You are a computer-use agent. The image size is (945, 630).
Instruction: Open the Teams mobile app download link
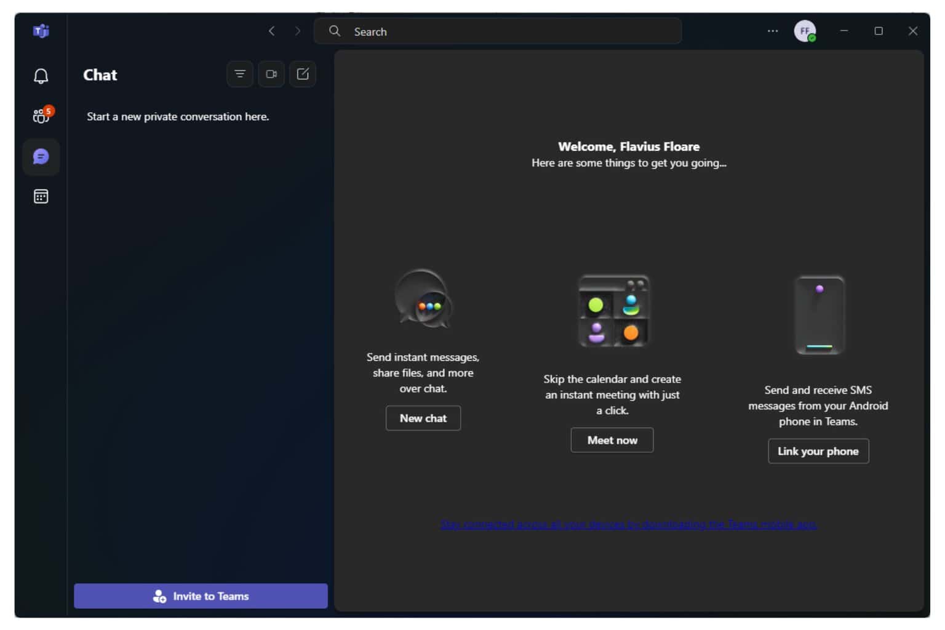point(629,524)
